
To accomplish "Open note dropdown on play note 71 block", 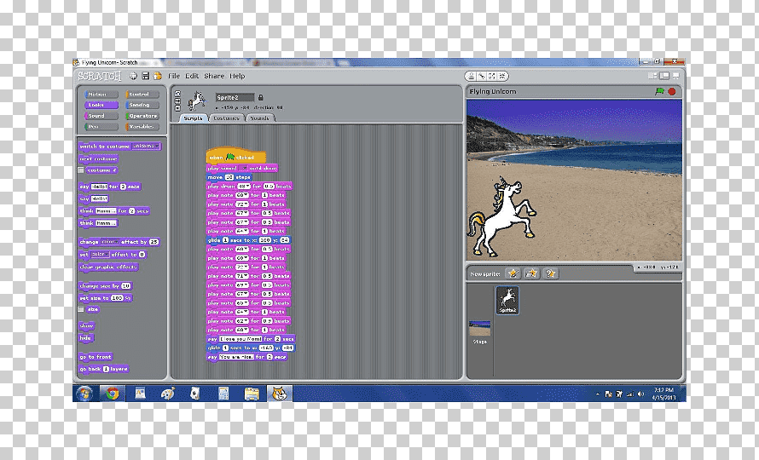I will [x=242, y=276].
